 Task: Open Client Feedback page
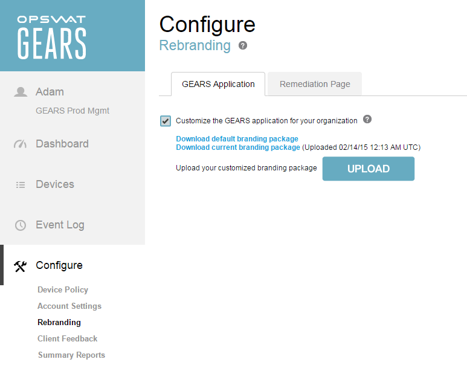point(68,339)
